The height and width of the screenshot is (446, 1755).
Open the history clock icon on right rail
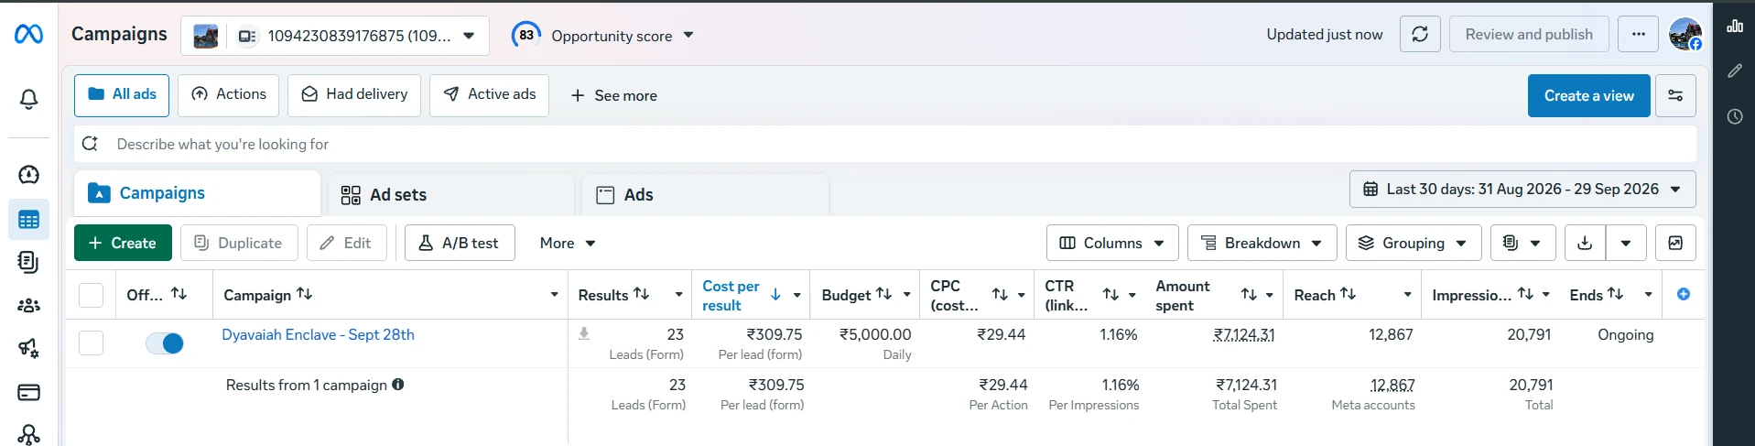[1735, 116]
